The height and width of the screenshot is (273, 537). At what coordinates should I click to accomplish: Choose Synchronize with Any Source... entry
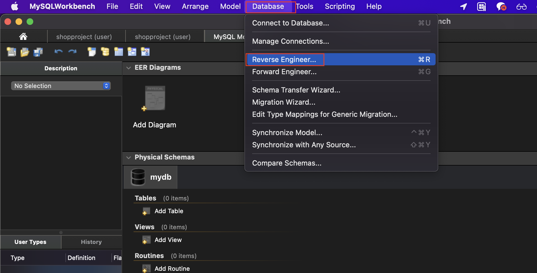(x=341, y=145)
